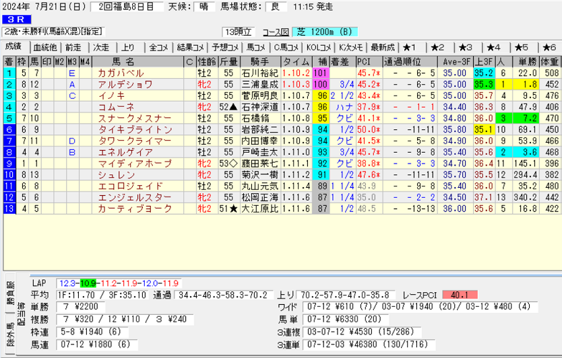This screenshot has width=562, height=358.
Task: Click the タイム column header
Action: 296,61
